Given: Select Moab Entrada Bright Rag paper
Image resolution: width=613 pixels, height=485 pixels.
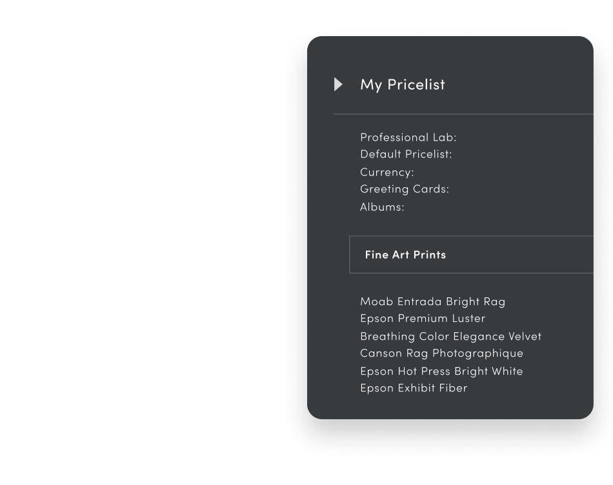Looking at the screenshot, I should (x=432, y=301).
